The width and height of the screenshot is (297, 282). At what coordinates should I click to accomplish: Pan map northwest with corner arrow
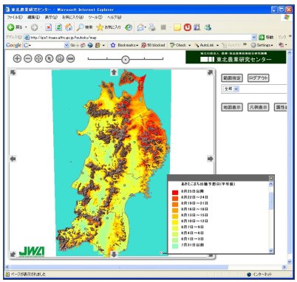coord(13,72)
